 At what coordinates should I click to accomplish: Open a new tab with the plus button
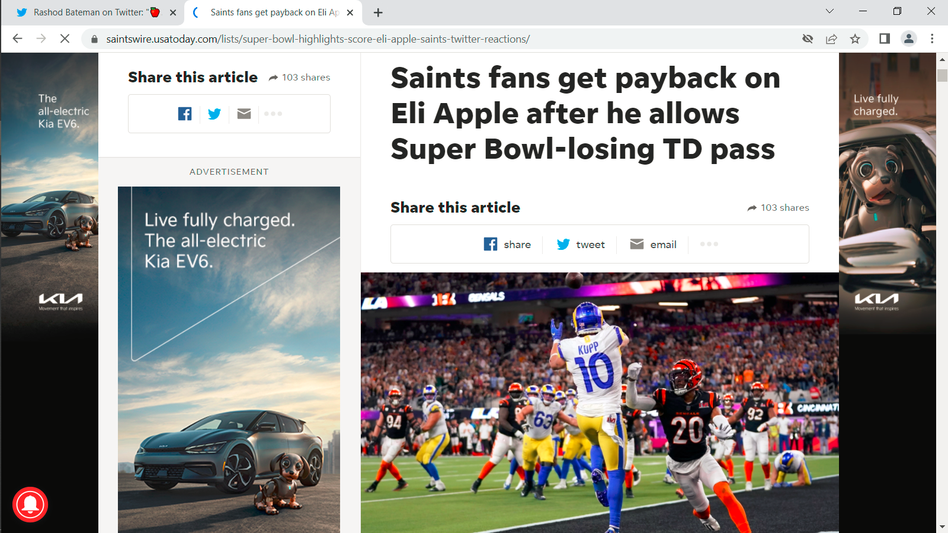(378, 12)
